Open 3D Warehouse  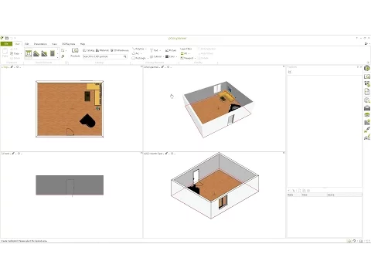pyautogui.click(x=120, y=50)
